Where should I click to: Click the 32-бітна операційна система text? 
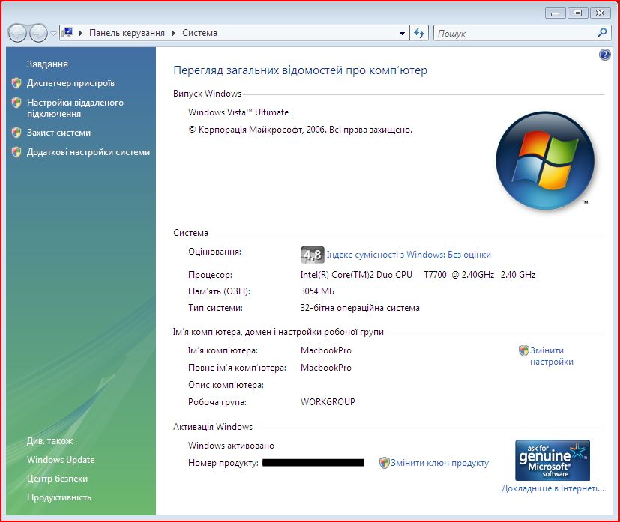point(360,308)
